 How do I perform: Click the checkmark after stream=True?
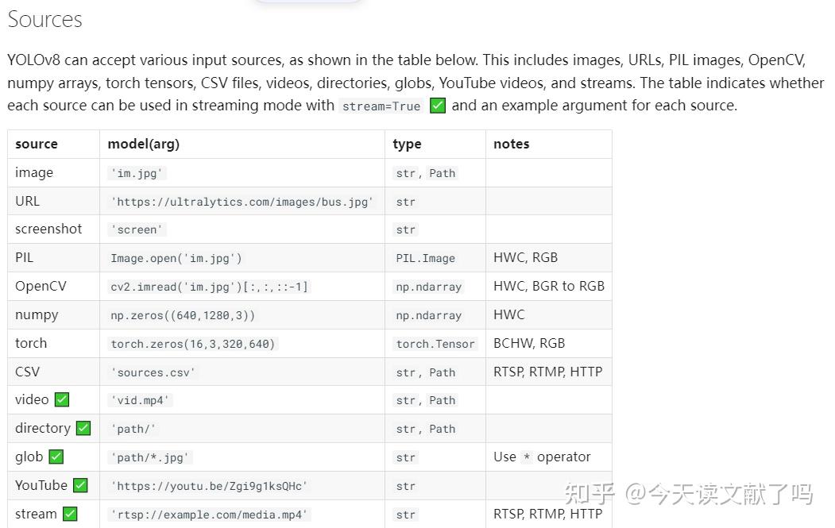point(437,106)
